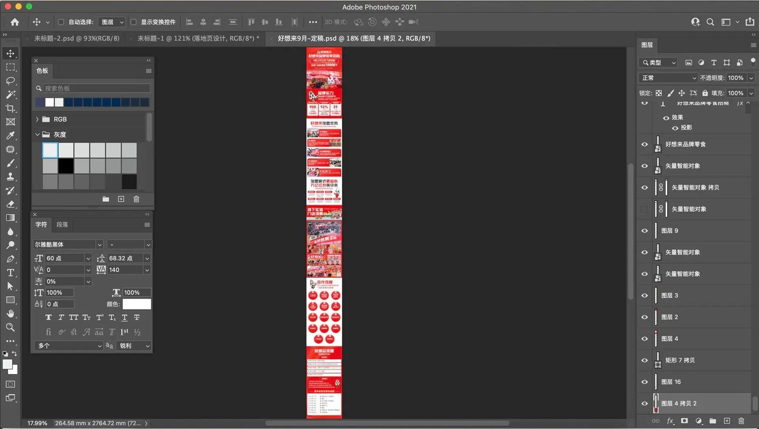This screenshot has height=429, width=759.
Task: Select the Crop tool
Action: pyautogui.click(x=10, y=108)
